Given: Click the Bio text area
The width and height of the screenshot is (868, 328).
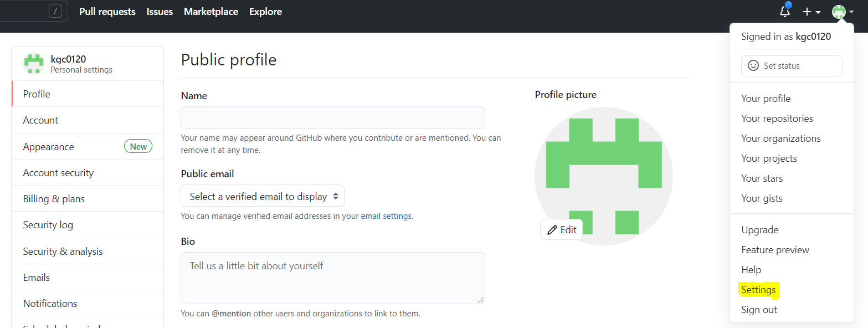Looking at the screenshot, I should coord(333,278).
